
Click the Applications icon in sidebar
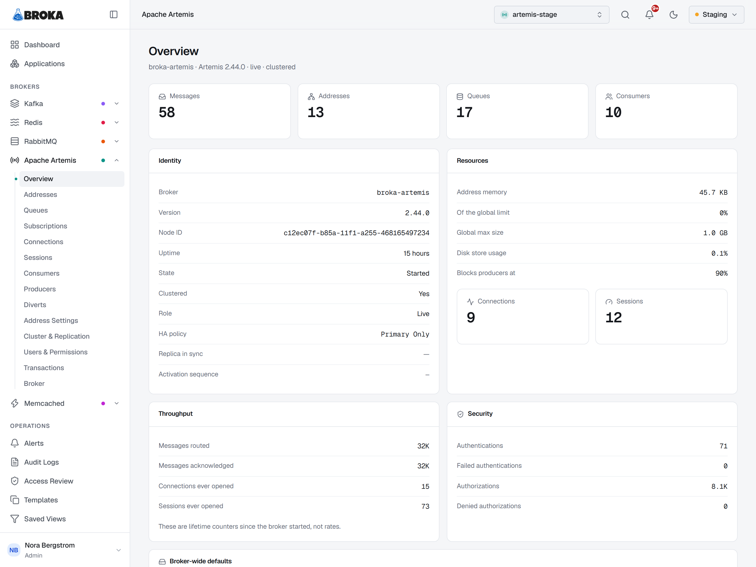coord(15,64)
